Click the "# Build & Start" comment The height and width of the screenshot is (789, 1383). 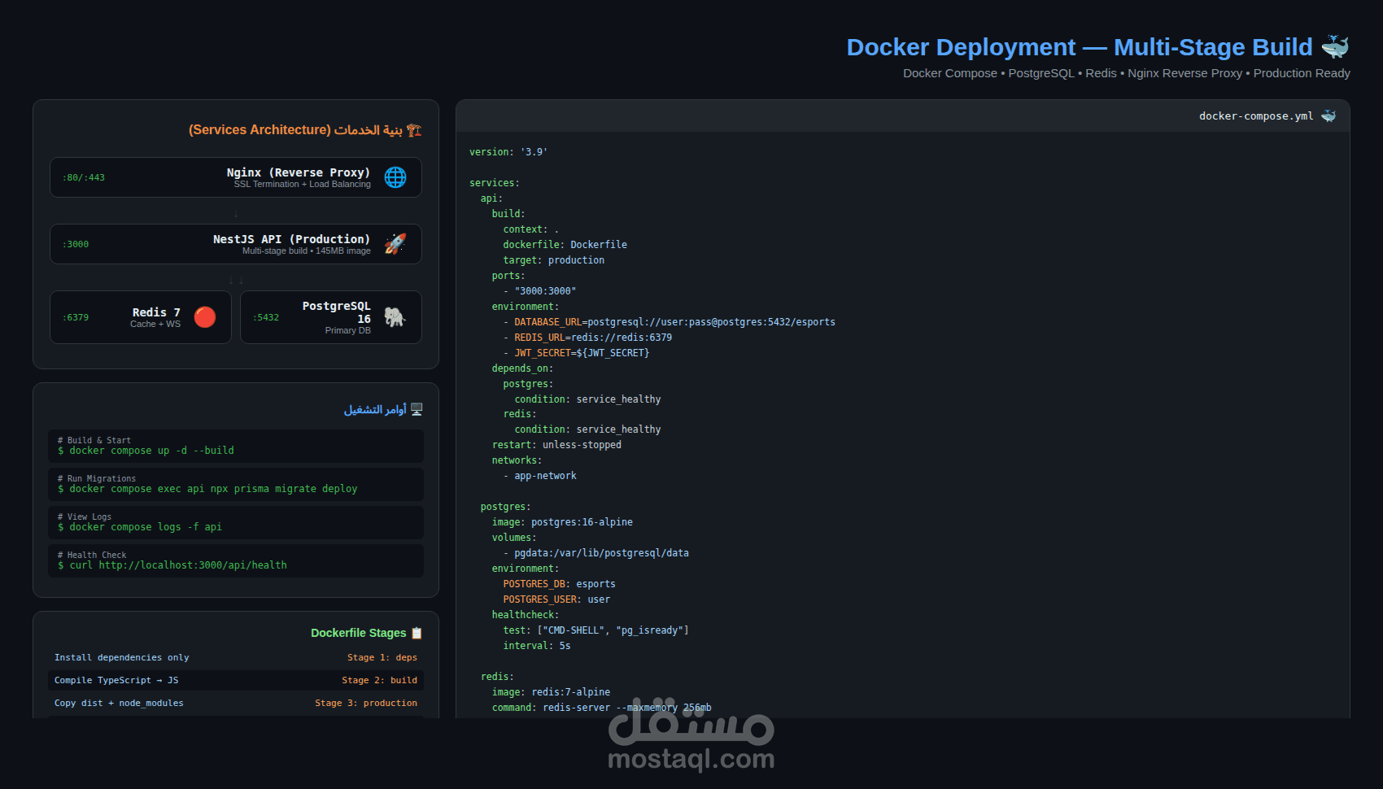tap(94, 440)
